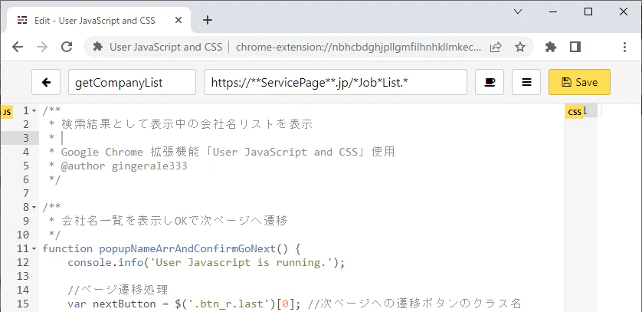Open the hamburger options menu

[526, 82]
